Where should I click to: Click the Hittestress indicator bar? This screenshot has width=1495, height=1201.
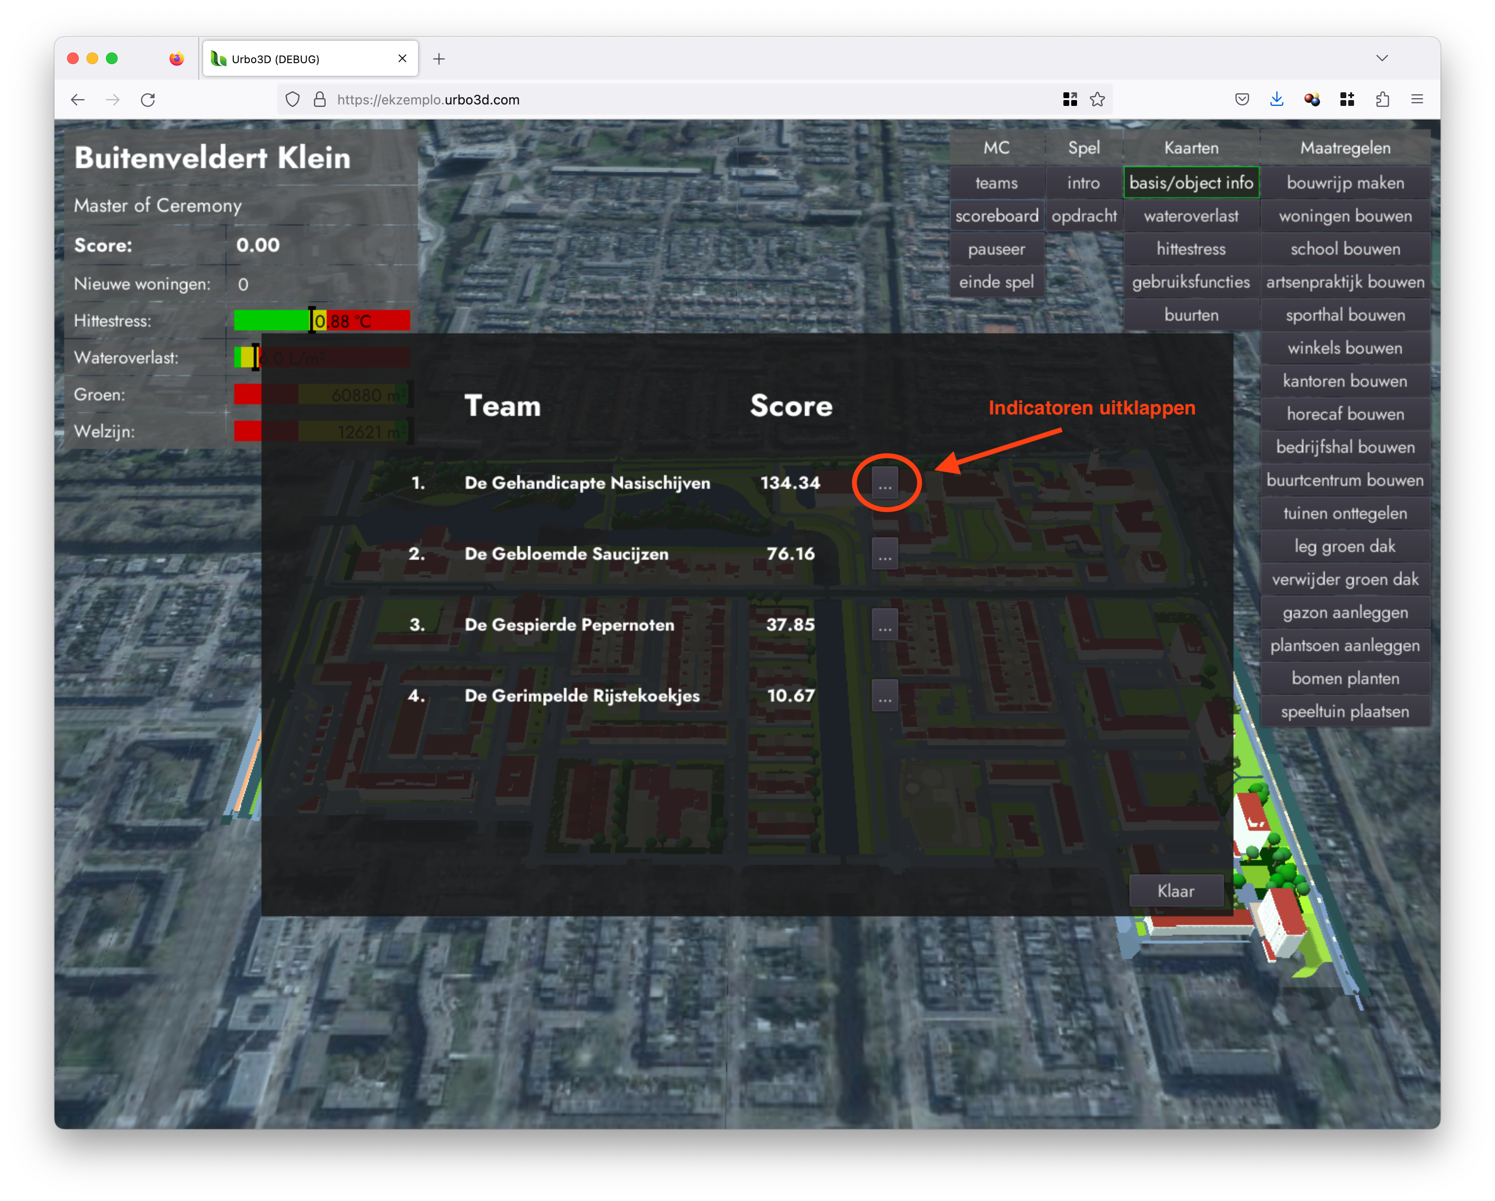point(322,321)
